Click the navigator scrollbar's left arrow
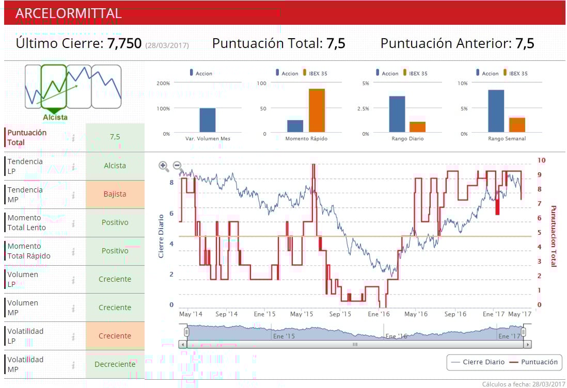 point(183,344)
